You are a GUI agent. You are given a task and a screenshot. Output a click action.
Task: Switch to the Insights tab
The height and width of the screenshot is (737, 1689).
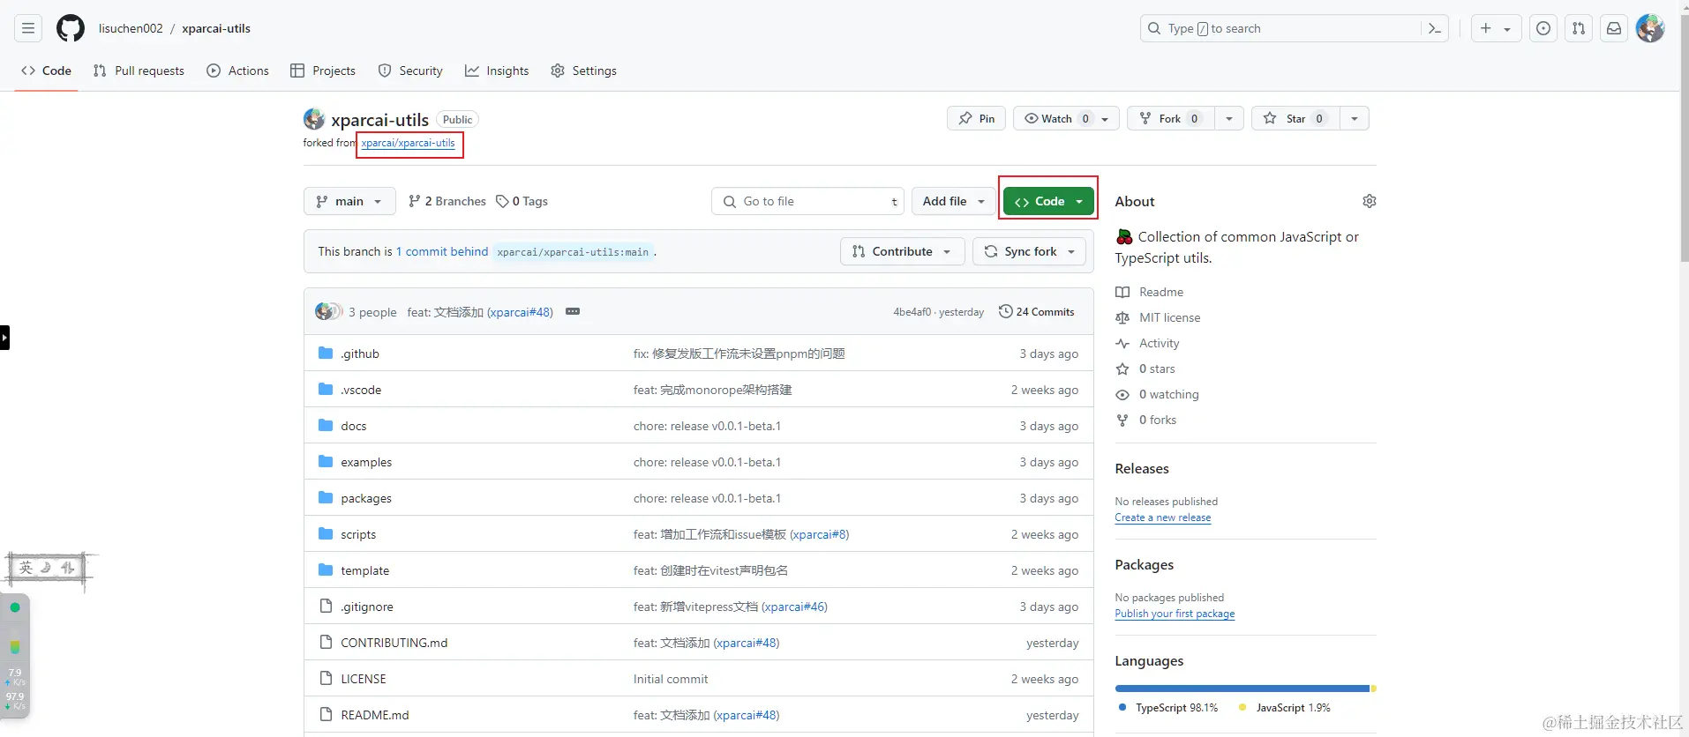coord(497,71)
